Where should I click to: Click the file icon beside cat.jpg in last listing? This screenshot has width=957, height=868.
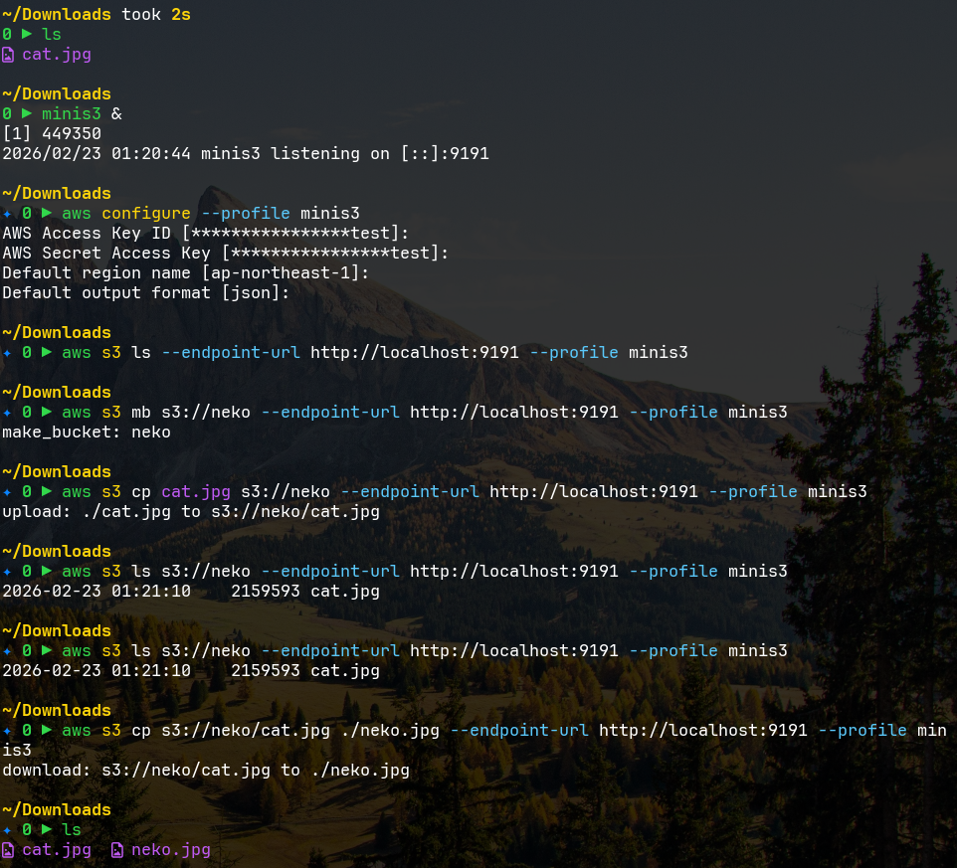[x=8, y=850]
